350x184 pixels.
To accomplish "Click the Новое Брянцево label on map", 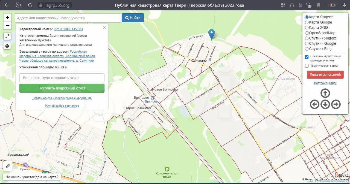I will (x=165, y=89).
